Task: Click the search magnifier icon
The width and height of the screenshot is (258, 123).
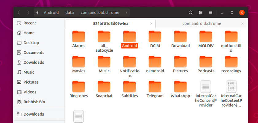Action: (x=190, y=13)
